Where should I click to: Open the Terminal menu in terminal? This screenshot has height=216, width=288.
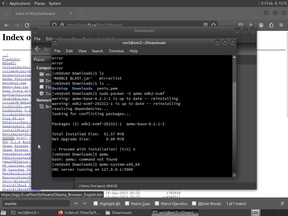click(x=116, y=51)
